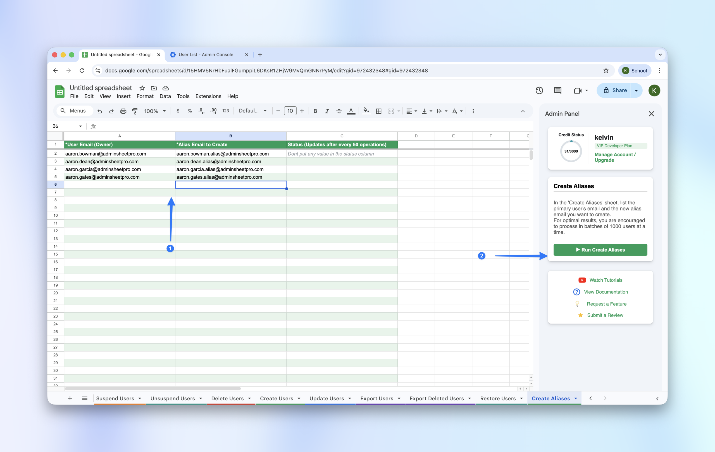Toggle bold formatting

coord(315,111)
